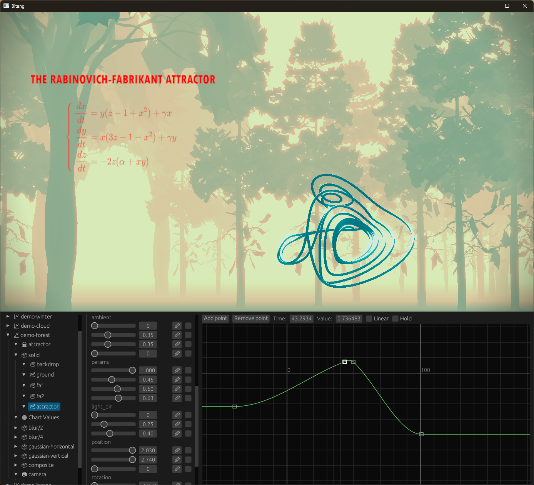Image resolution: width=534 pixels, height=485 pixels.
Task: Expand the blur/2 node
Action: (16, 427)
